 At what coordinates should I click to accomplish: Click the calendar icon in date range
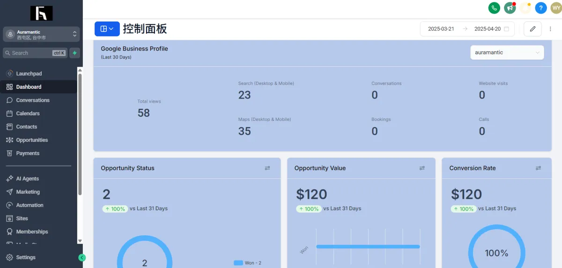pos(506,29)
